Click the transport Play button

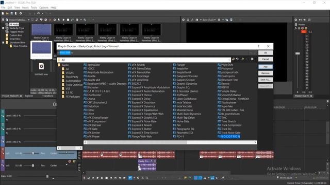click(97, 178)
